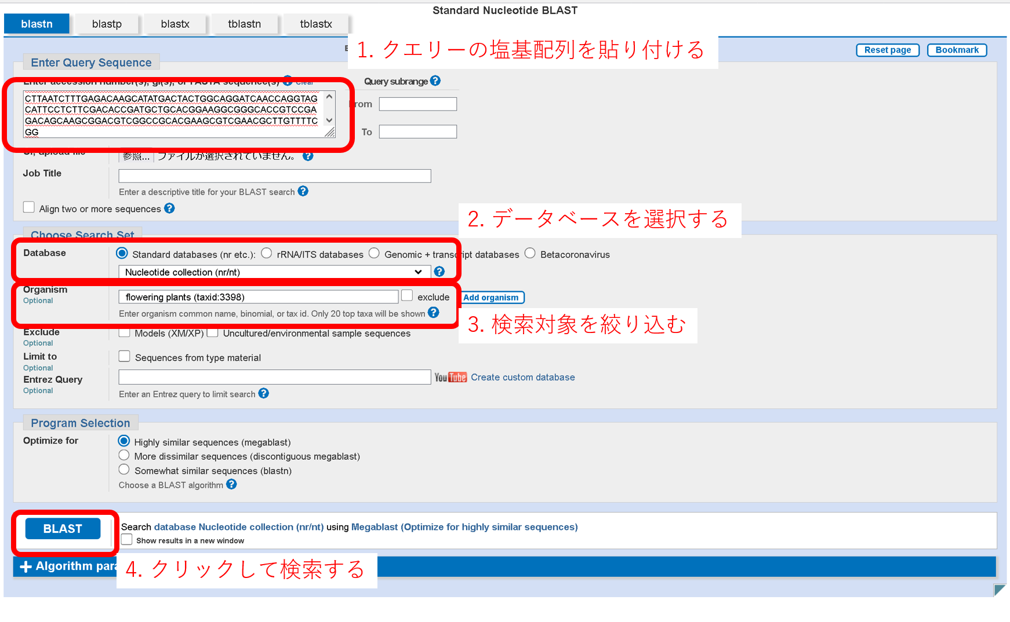Click the Query subrange To field
Image resolution: width=1010 pixels, height=622 pixels.
click(418, 132)
